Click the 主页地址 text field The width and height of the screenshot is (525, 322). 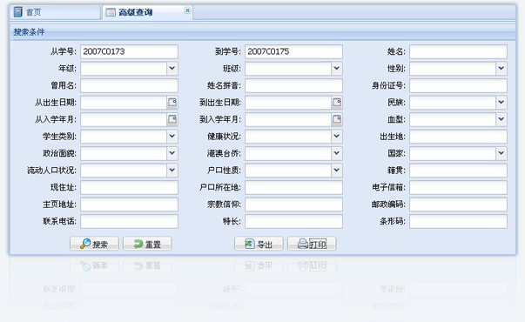pyautogui.click(x=129, y=205)
